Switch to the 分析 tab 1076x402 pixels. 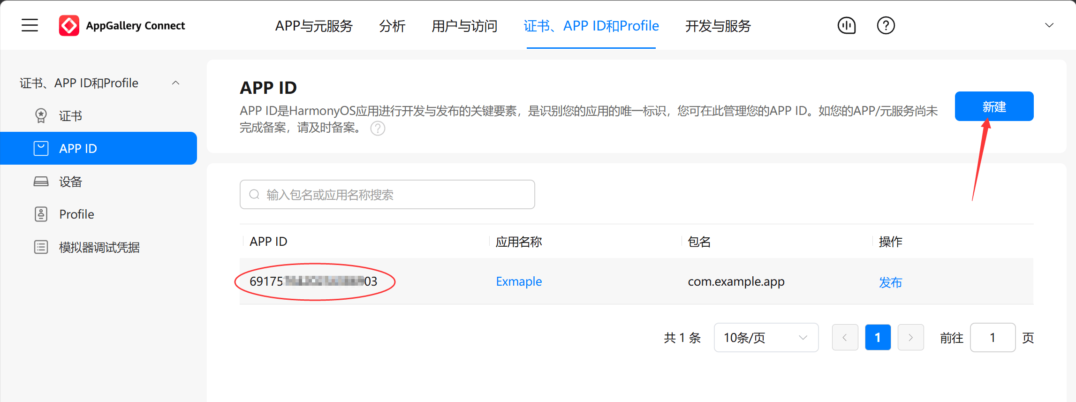click(392, 26)
